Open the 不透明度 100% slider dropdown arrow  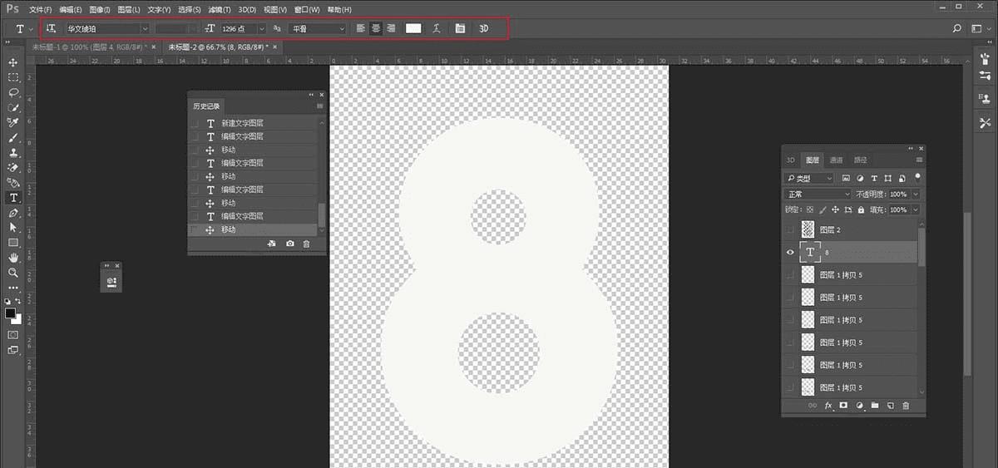coord(916,194)
